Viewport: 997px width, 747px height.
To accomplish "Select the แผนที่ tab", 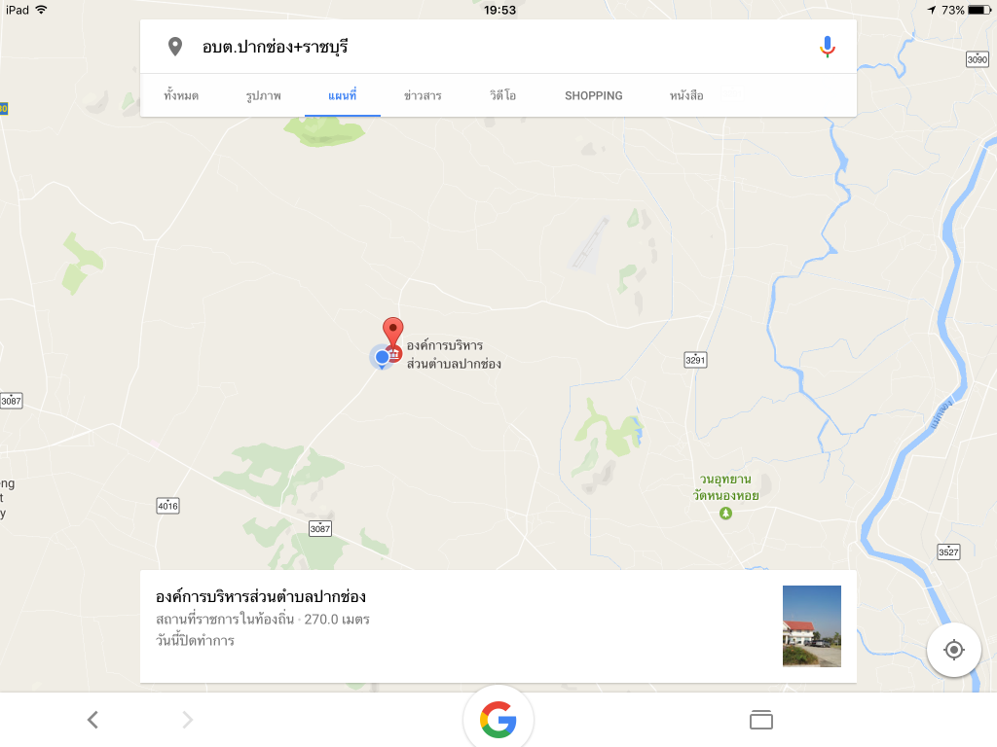I will click(x=342, y=96).
